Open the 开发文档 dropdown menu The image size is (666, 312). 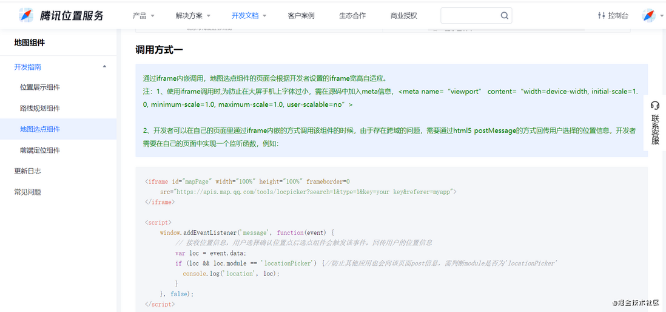249,16
